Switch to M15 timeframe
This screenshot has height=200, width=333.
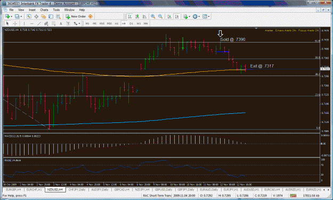102,23
